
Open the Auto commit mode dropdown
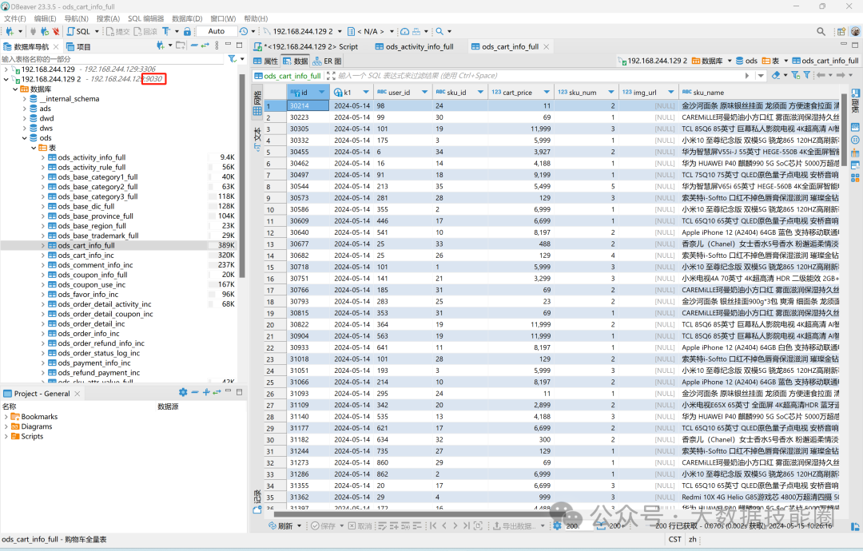point(217,31)
